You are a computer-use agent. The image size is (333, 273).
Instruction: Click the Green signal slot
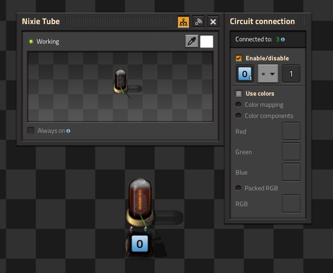tap(291, 152)
